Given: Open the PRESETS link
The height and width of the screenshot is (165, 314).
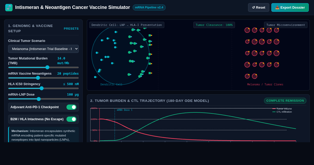Looking at the screenshot, I should pos(71,29).
